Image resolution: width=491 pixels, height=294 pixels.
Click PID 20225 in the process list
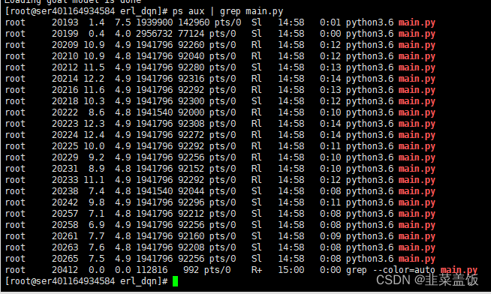65,146
